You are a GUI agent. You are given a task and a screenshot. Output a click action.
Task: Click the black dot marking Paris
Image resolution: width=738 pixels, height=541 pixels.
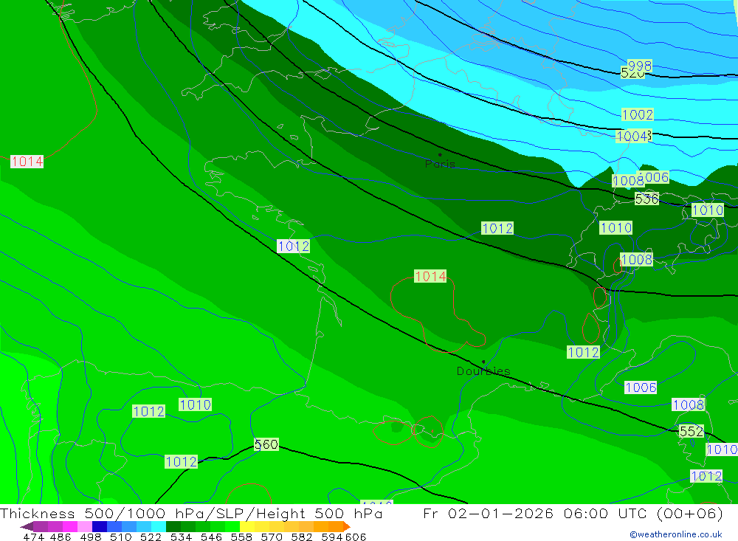(x=440, y=154)
